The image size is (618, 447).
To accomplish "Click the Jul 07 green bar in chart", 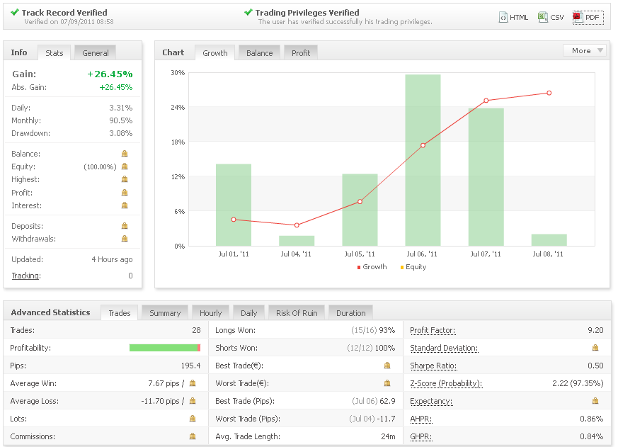I will point(486,177).
